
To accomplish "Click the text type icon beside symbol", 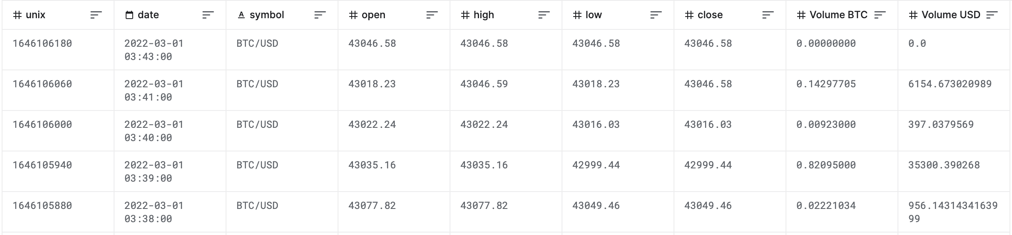I will click(x=241, y=15).
